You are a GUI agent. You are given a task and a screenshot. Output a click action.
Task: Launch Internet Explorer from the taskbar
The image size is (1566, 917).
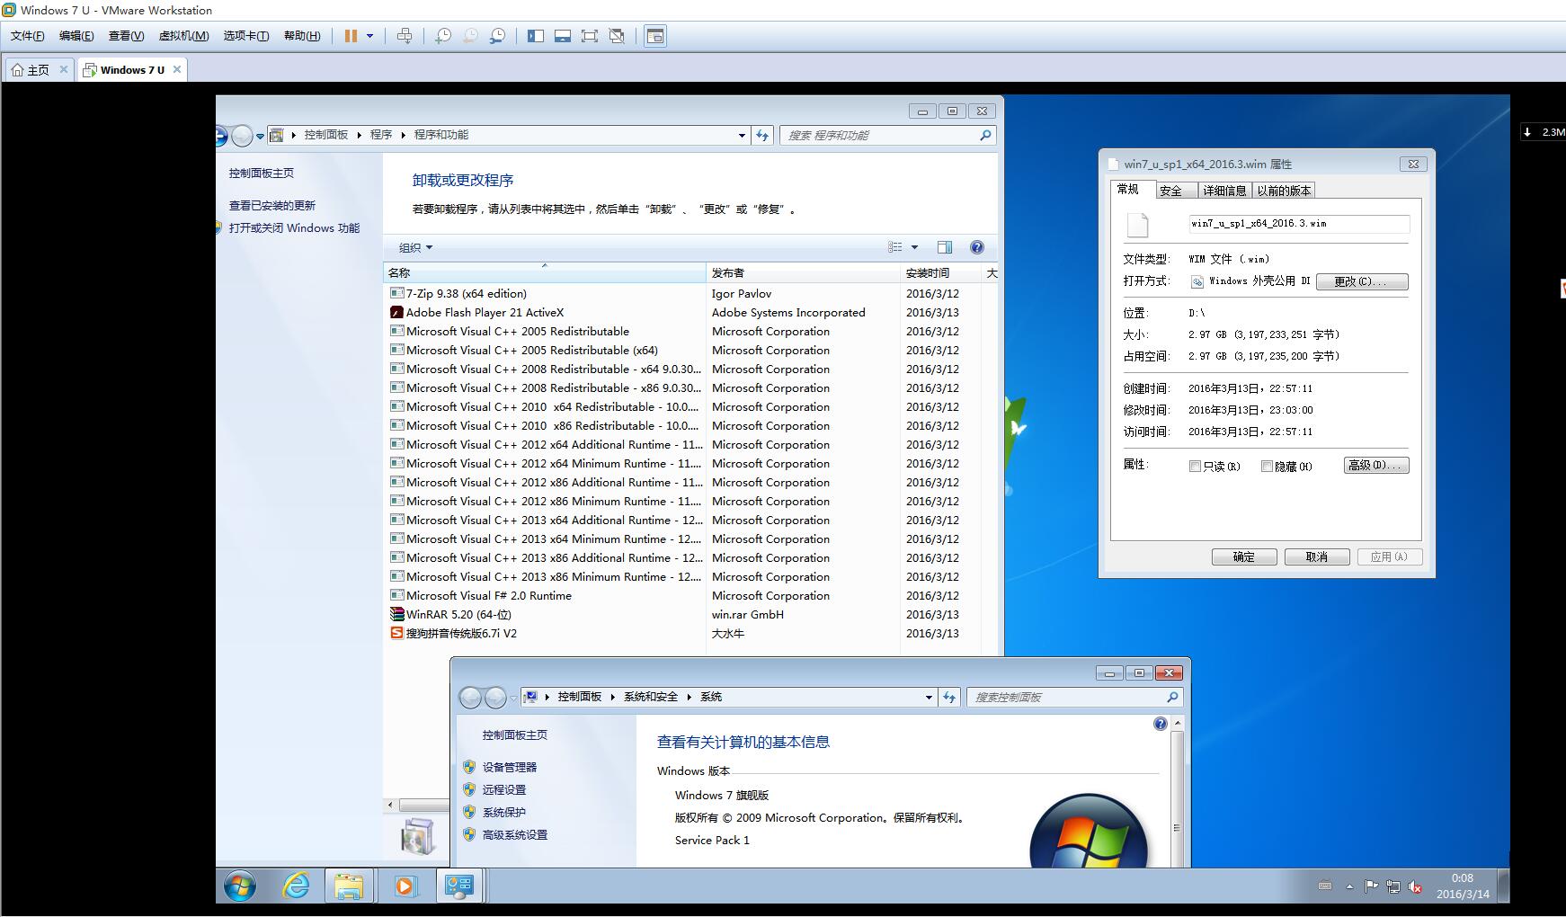click(295, 886)
